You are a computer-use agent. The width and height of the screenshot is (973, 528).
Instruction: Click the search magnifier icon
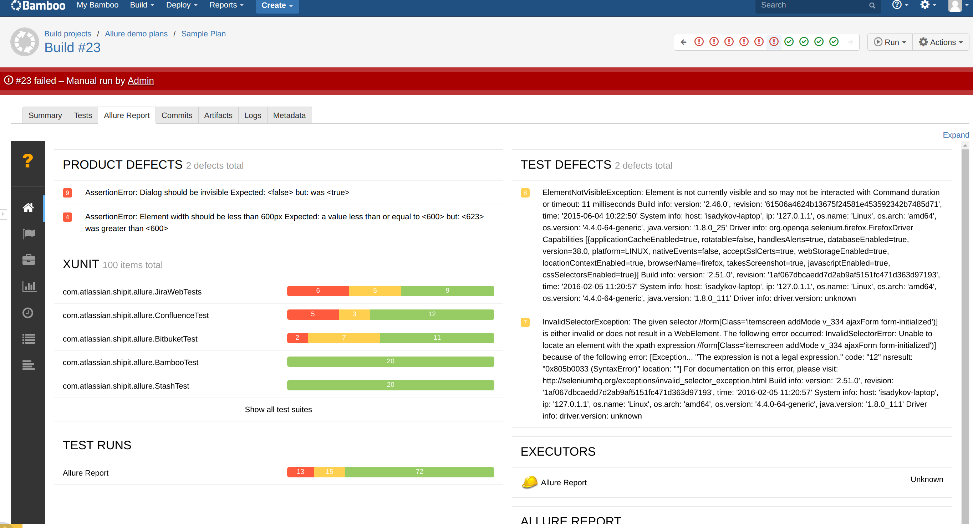[x=872, y=5]
